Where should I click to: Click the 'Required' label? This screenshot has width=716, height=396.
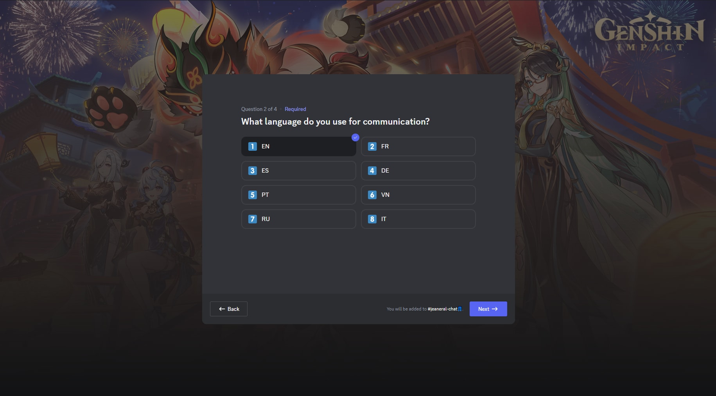click(295, 109)
